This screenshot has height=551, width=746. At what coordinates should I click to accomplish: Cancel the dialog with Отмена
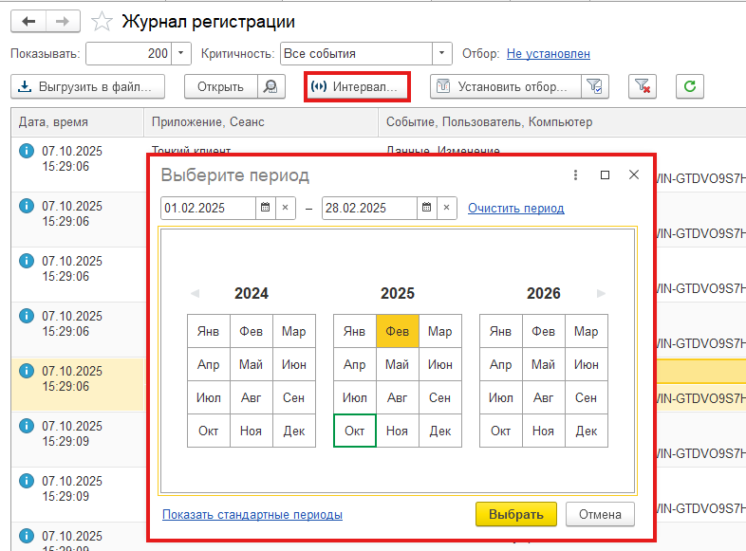[600, 514]
